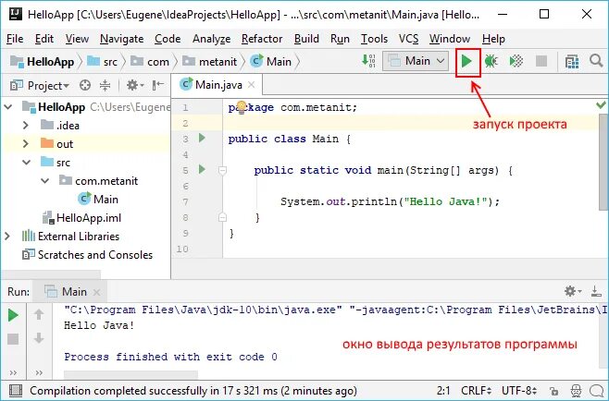
Task: Click cursor position 2:1 in status bar
Action: tap(443, 391)
